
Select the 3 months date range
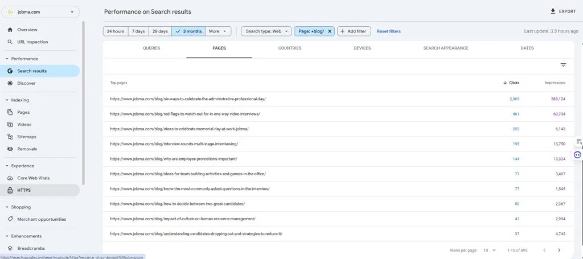click(188, 31)
